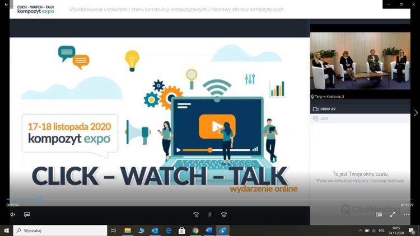Skip back 10 seconds
This screenshot has height=236, width=420.
pos(196,215)
